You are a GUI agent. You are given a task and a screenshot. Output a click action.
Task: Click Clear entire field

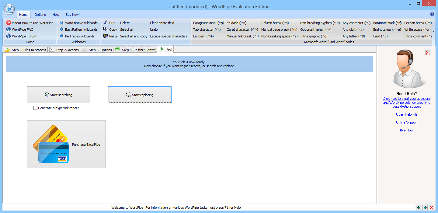click(162, 23)
